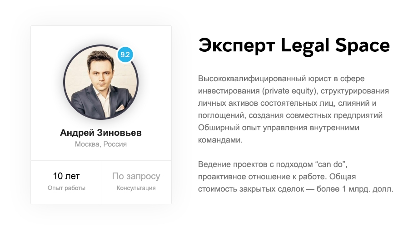
Task: Click the командами line ending first paragraph
Action: click(x=220, y=140)
